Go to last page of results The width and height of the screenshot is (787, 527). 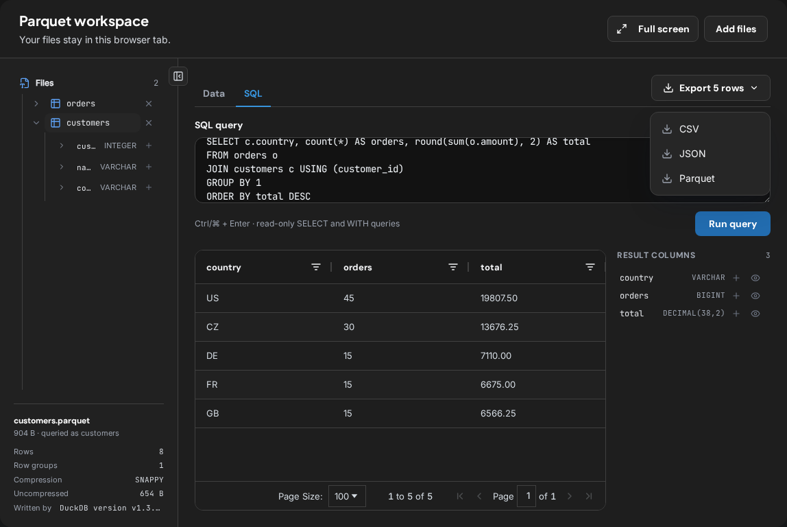tap(589, 496)
